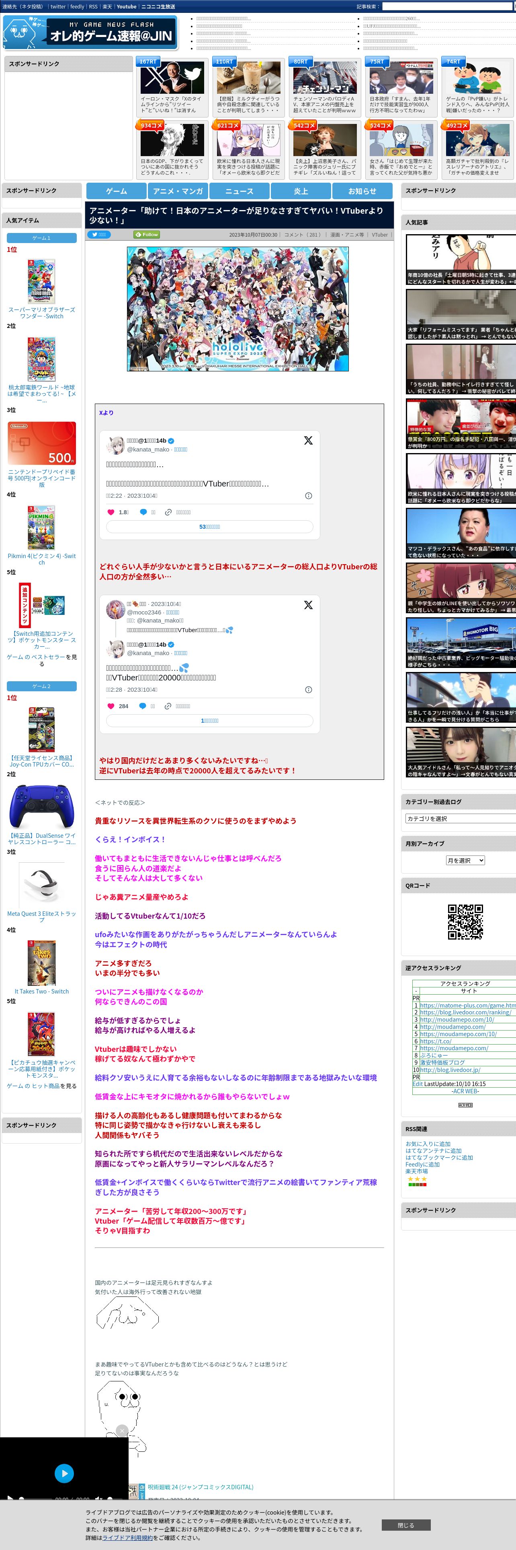Close the floating video with X circle
Image resolution: width=516 pixels, height=1550 pixels.
[x=122, y=1430]
